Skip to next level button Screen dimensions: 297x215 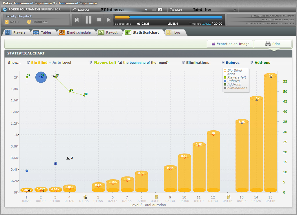point(109,20)
